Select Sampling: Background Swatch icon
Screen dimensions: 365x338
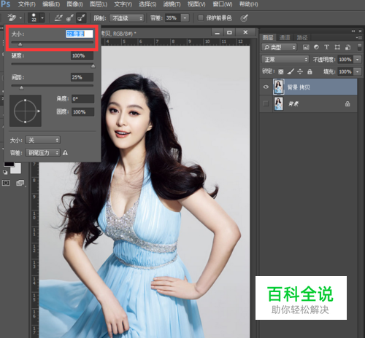tap(81, 17)
